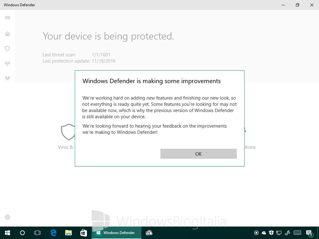
Task: Open the shield icon in the sidebar
Action: point(7,48)
